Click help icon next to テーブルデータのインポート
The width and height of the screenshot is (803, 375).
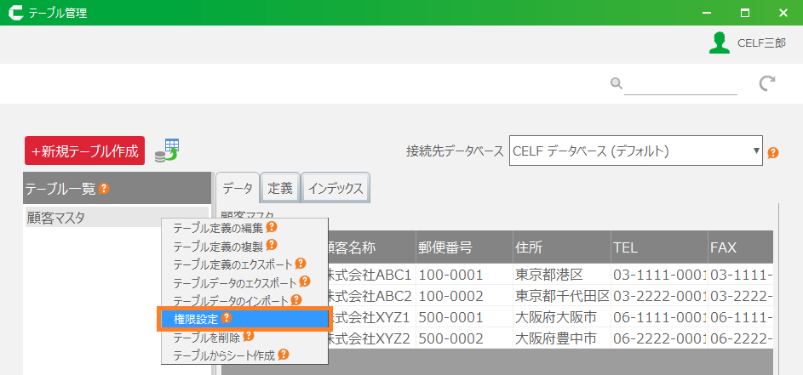click(x=296, y=300)
